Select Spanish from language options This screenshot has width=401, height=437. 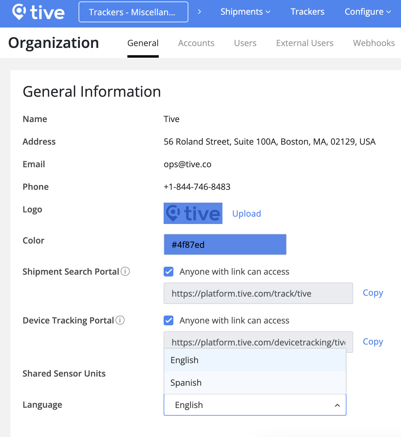pyautogui.click(x=186, y=383)
